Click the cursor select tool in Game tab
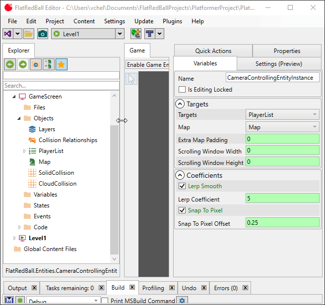Image resolution: width=325 pixels, height=305 pixels. (131, 79)
